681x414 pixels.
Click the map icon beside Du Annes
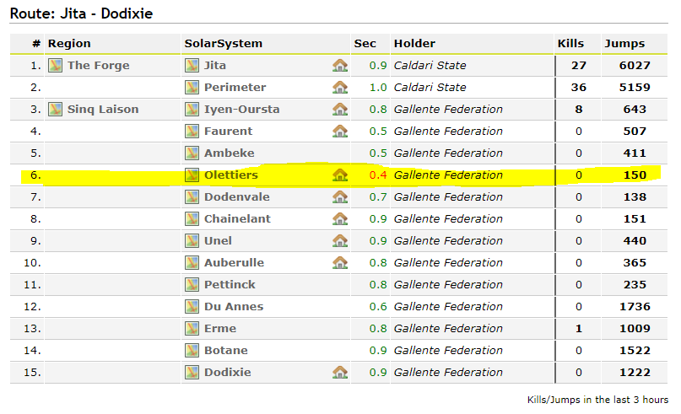(192, 306)
